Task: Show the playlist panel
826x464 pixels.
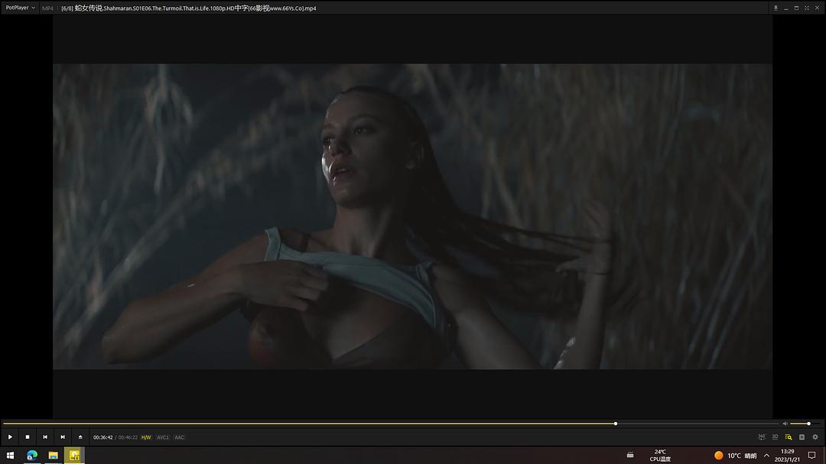Action: (x=802, y=437)
